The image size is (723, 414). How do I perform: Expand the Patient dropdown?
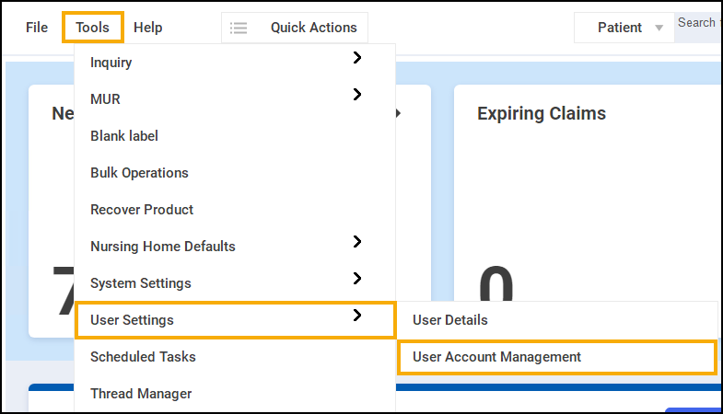tap(630, 28)
